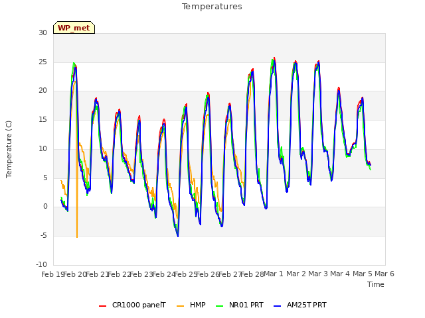This screenshot has width=425, height=318.
Task: Click the -10 y-axis tick label
Action: (x=41, y=264)
